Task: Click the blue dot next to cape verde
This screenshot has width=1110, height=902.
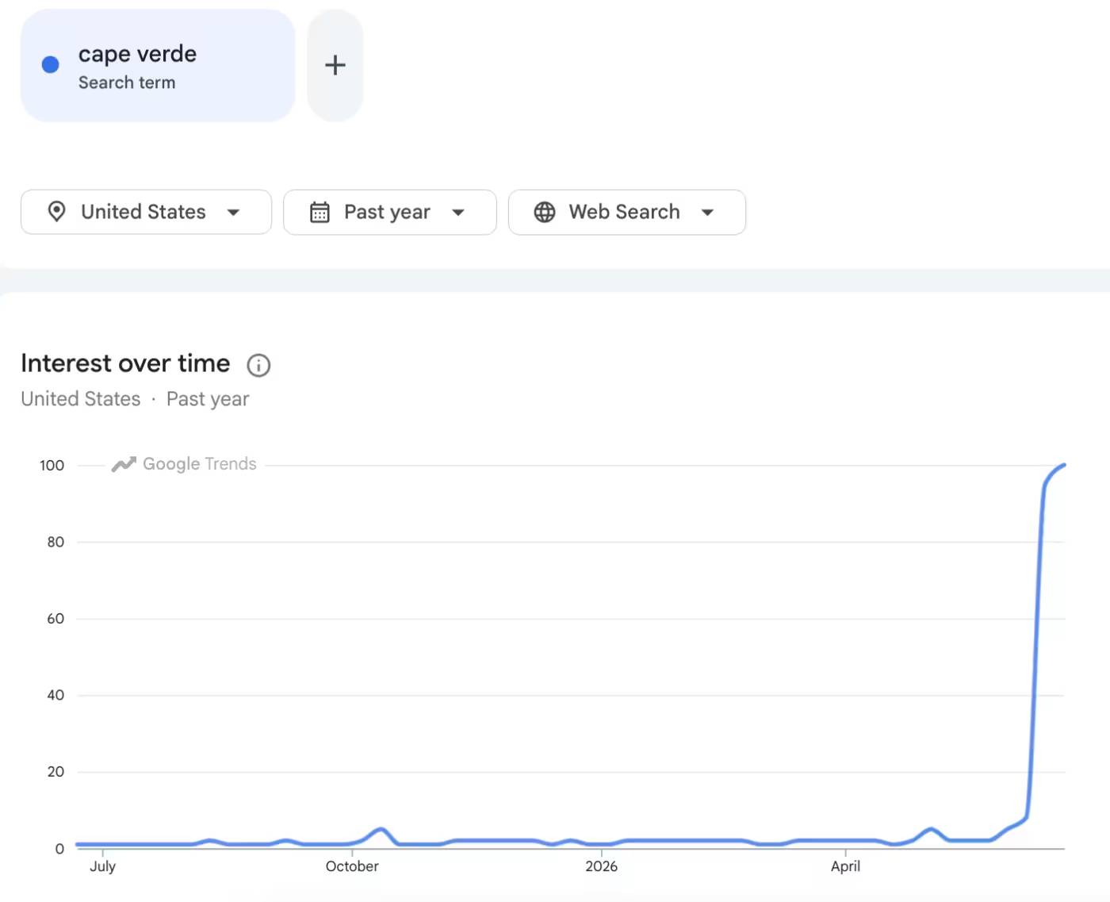Action: [x=50, y=65]
